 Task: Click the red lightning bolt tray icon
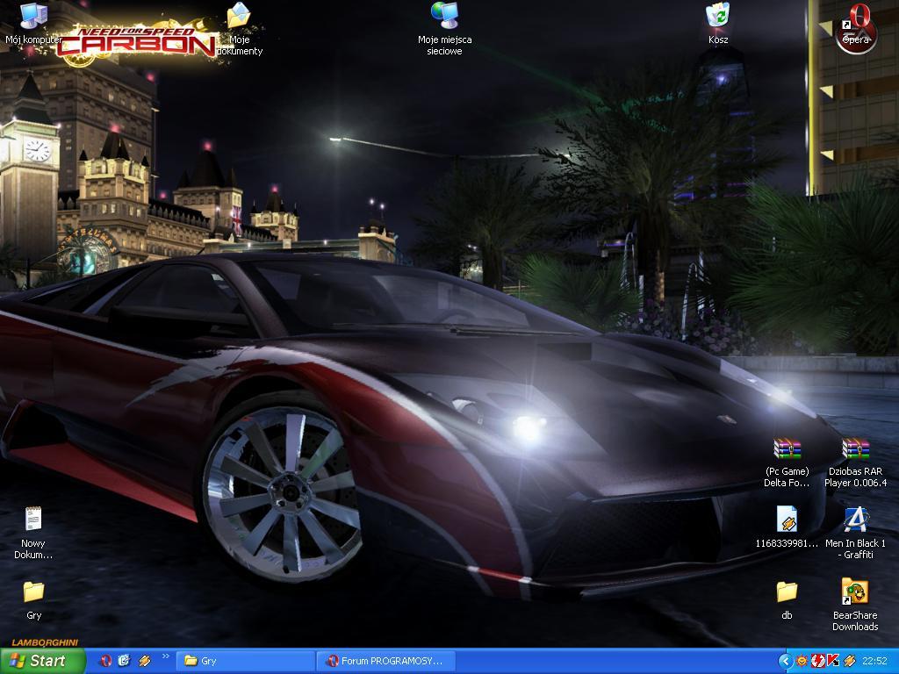point(817,661)
